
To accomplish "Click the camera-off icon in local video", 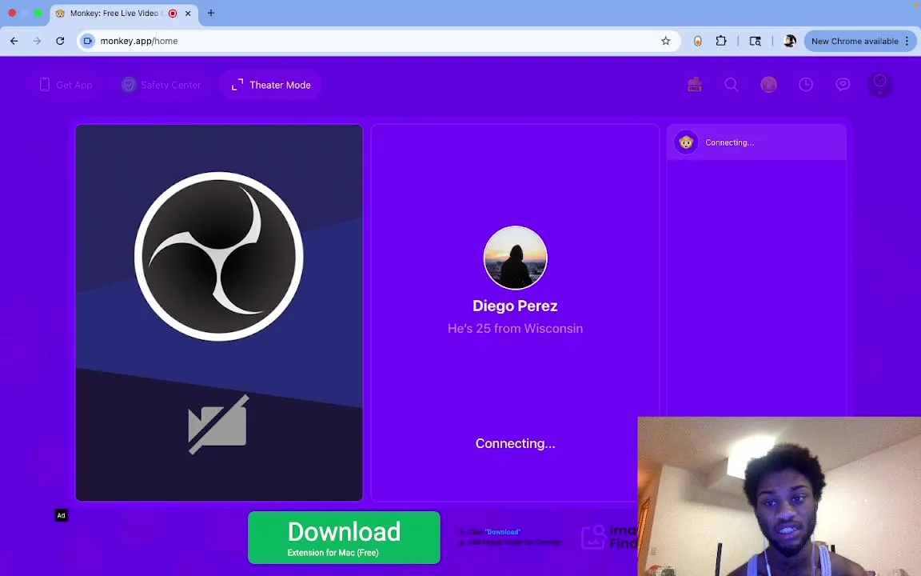I will 218,424.
